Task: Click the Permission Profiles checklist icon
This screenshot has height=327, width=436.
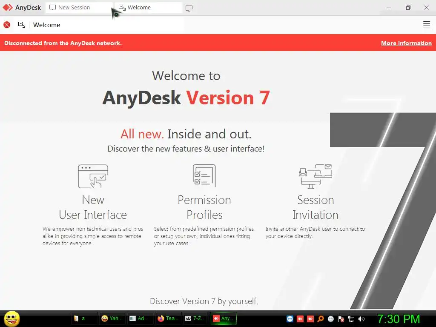Action: [204, 176]
